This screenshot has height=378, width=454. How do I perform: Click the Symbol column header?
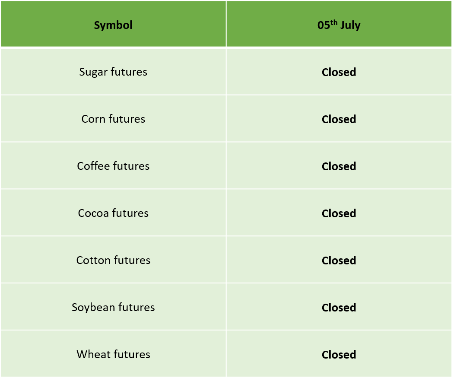(113, 24)
